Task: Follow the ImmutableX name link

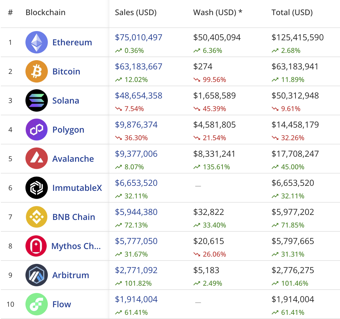Action: tap(77, 188)
